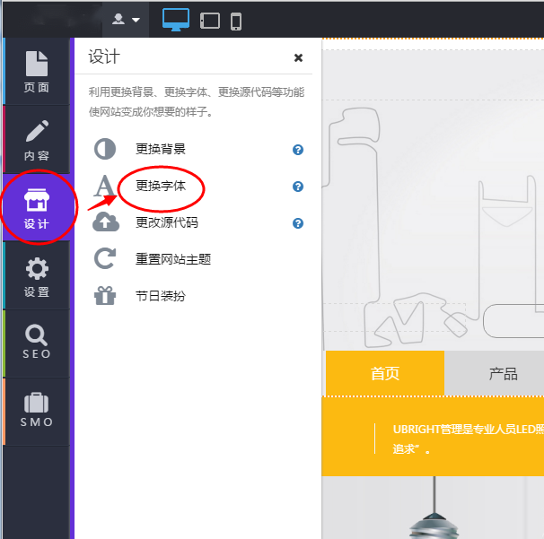
Task: Click 更改源代码 edit source code option
Action: coord(166,223)
